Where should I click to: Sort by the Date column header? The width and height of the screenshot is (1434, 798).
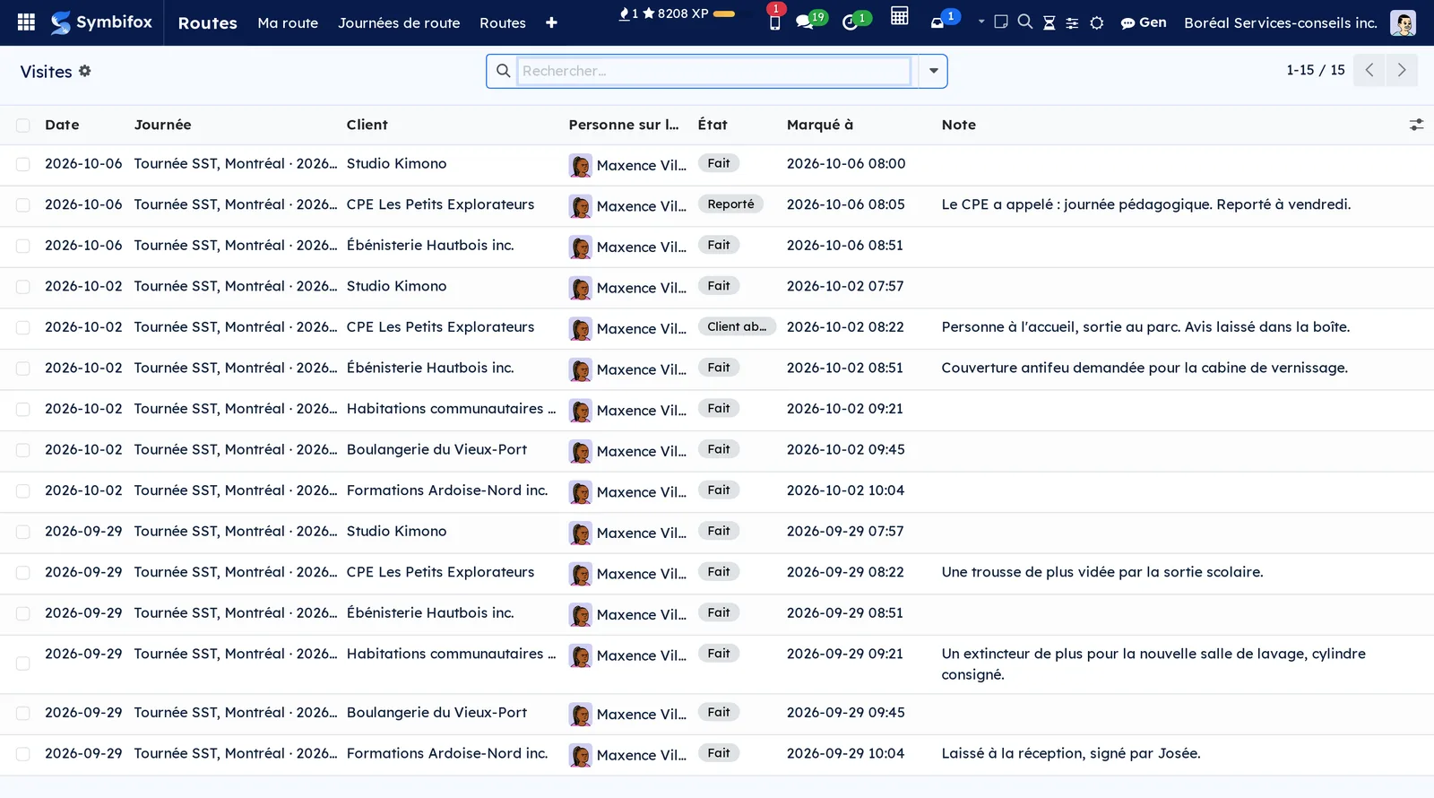click(62, 125)
